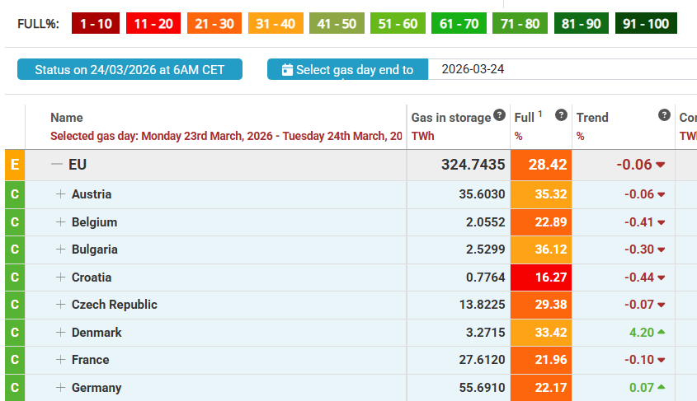Click Germany's storage value 55.6910
Viewport: 697px width, 401px height.
pyautogui.click(x=482, y=388)
